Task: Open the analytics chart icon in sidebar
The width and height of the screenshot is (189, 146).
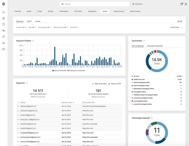Action: tap(4, 18)
